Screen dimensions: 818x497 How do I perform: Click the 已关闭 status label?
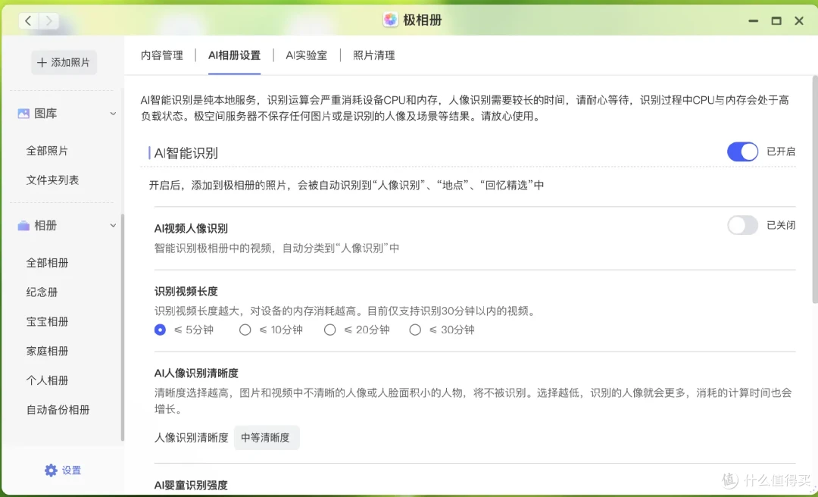(x=780, y=226)
